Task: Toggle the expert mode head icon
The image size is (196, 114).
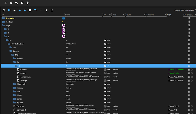Action: click(x=28, y=3)
